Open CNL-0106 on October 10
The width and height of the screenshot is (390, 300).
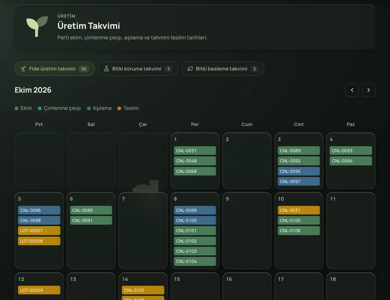click(299, 231)
